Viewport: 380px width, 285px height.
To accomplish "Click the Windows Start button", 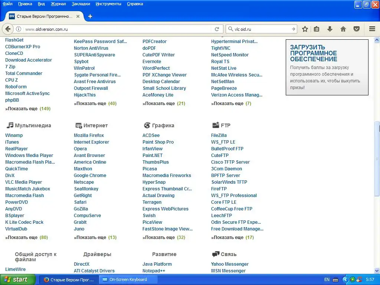I will coord(17,279).
